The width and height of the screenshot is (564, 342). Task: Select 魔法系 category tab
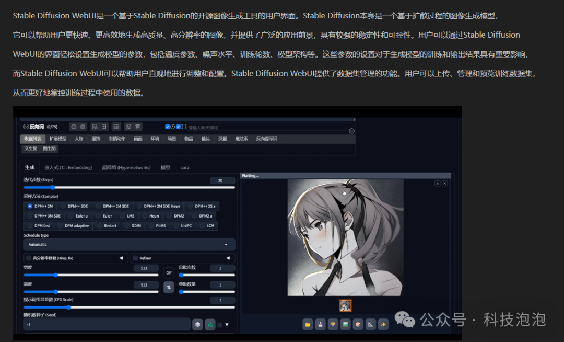(x=241, y=139)
